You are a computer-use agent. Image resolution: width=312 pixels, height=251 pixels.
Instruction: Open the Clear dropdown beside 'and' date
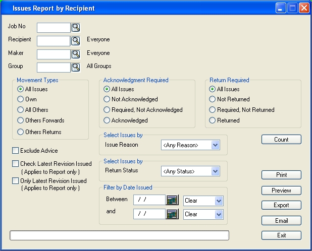(219, 215)
